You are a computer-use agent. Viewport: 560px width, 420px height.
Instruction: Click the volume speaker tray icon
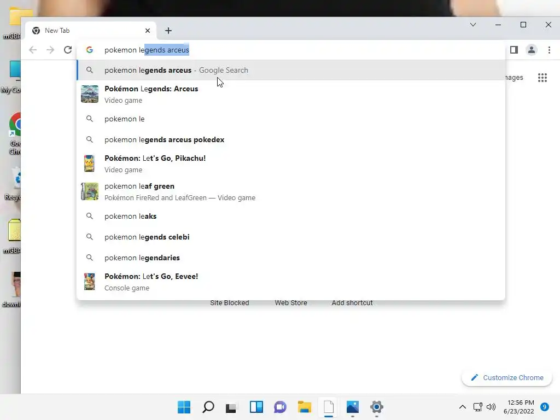click(491, 407)
